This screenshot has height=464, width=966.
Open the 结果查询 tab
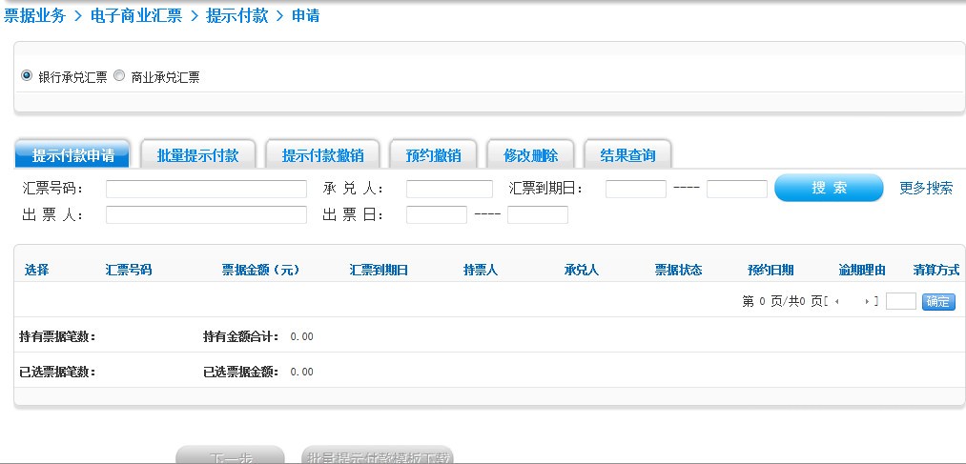[x=627, y=155]
